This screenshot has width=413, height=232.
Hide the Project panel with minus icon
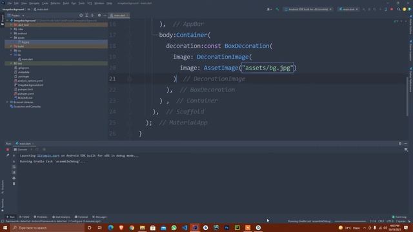click(x=105, y=15)
